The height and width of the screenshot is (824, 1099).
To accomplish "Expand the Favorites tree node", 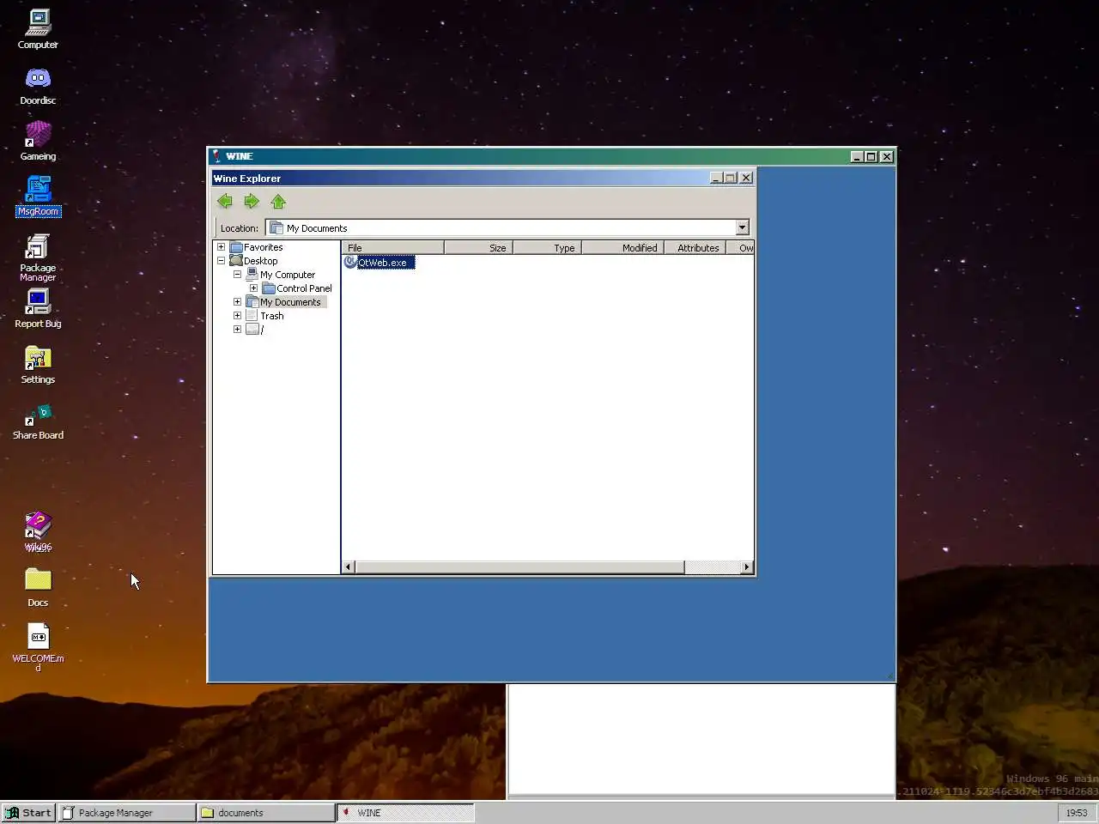I will 221,247.
